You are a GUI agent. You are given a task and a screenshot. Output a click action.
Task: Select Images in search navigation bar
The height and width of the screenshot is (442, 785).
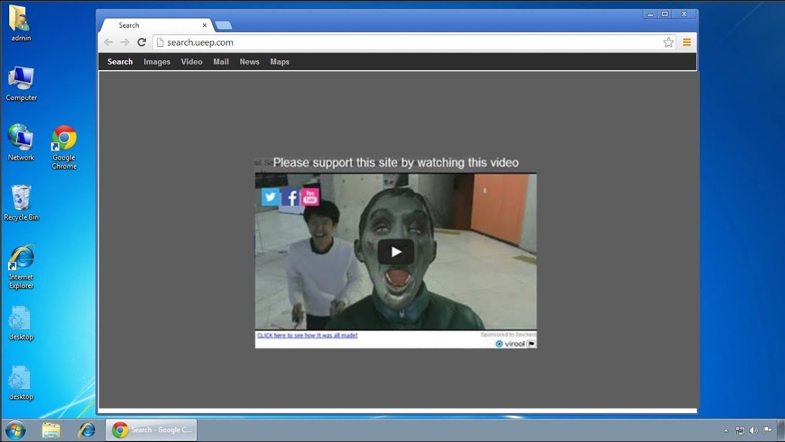tap(157, 62)
